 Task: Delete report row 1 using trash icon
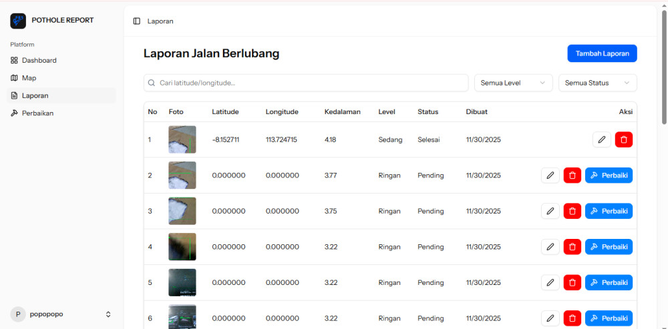(624, 139)
